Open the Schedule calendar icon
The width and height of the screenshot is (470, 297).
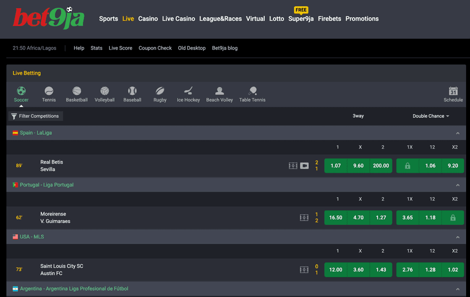coord(453,90)
